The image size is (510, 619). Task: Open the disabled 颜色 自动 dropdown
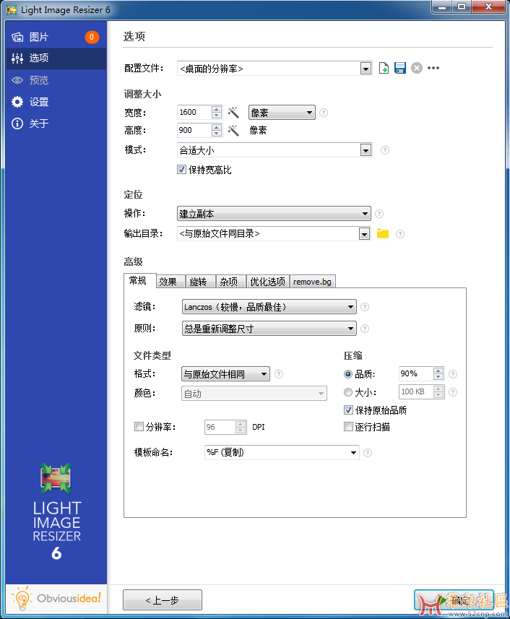pos(254,394)
